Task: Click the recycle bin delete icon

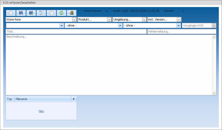Action: (41, 13)
